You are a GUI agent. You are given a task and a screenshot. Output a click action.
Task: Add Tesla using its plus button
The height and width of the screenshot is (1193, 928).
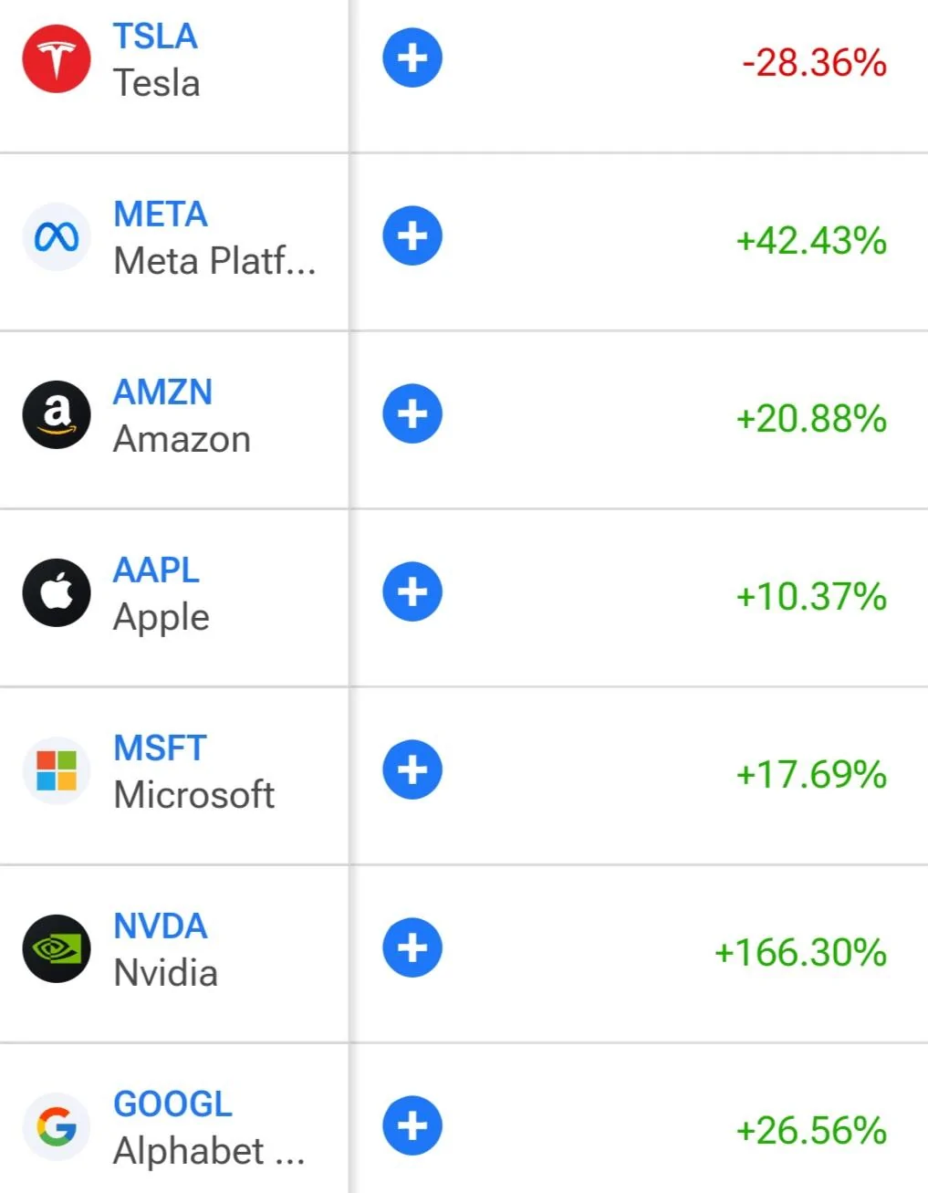click(x=412, y=58)
